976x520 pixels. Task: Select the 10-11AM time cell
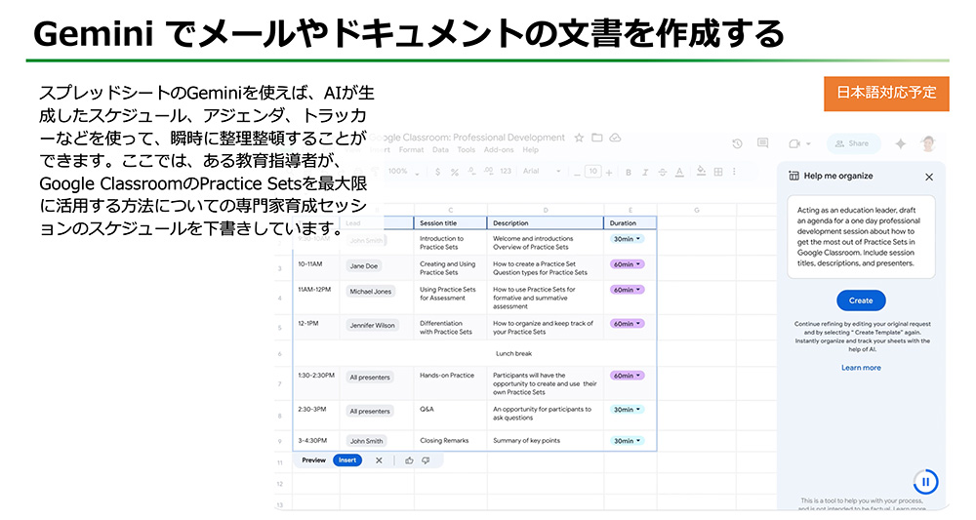coord(316,268)
